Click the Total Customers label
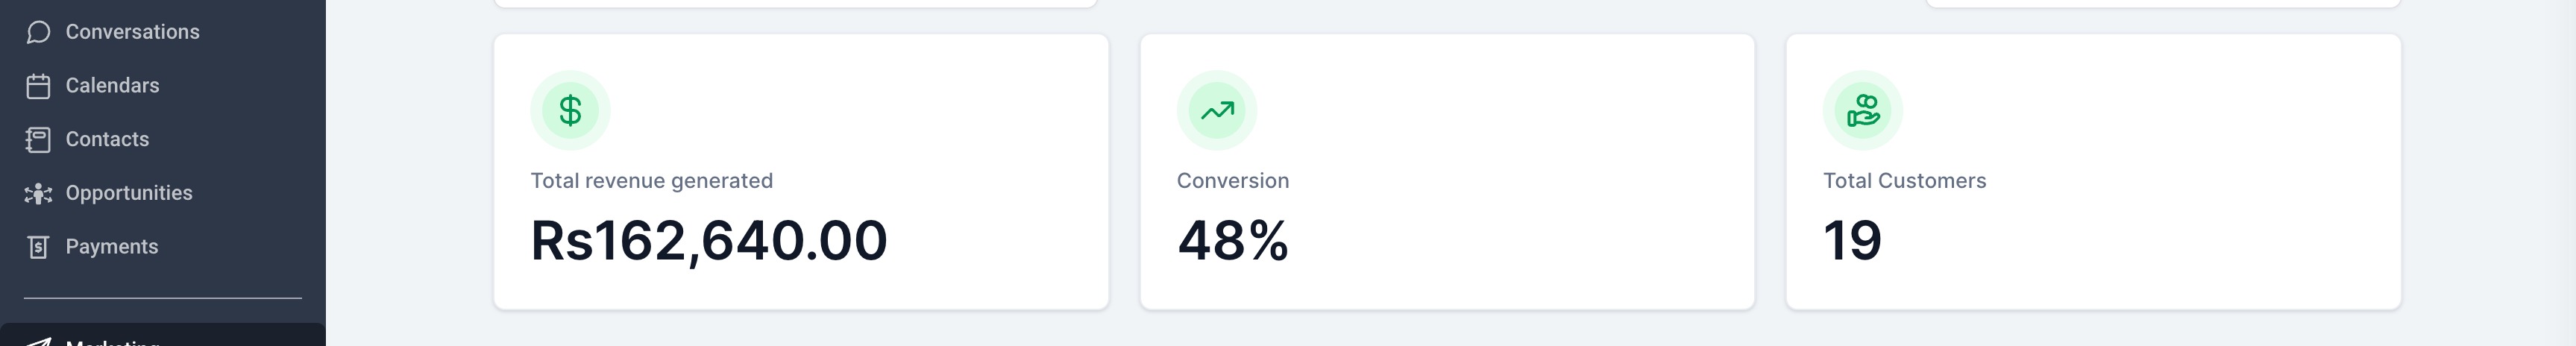Image resolution: width=2576 pixels, height=346 pixels. click(1905, 181)
